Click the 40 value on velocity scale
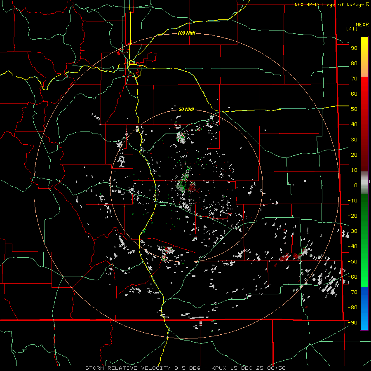Viewport: 371px width, 371px height. coord(354,124)
